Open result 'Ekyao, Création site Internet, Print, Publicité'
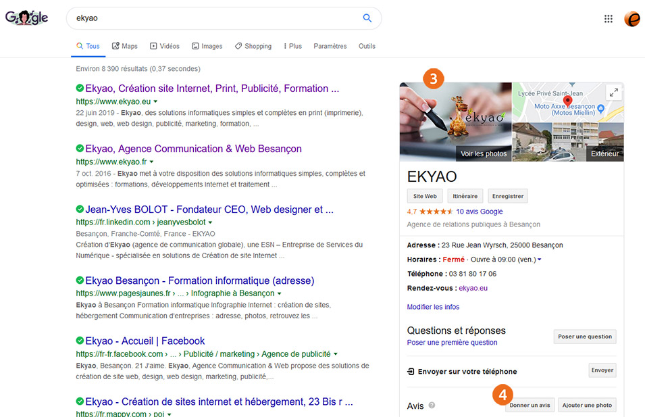 coord(212,89)
